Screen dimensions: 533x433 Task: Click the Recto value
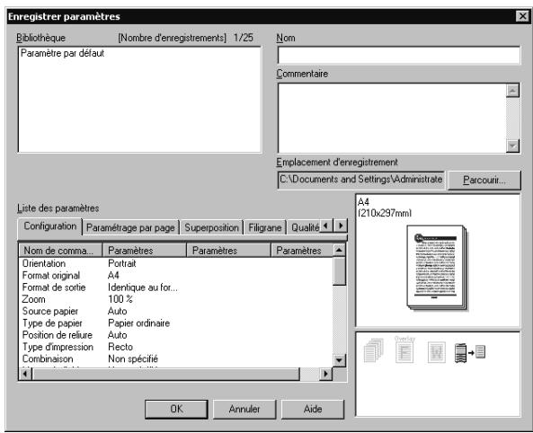click(120, 347)
